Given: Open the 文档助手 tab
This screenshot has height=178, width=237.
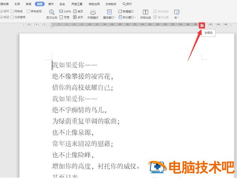Looking at the screenshot, I should [111, 4].
